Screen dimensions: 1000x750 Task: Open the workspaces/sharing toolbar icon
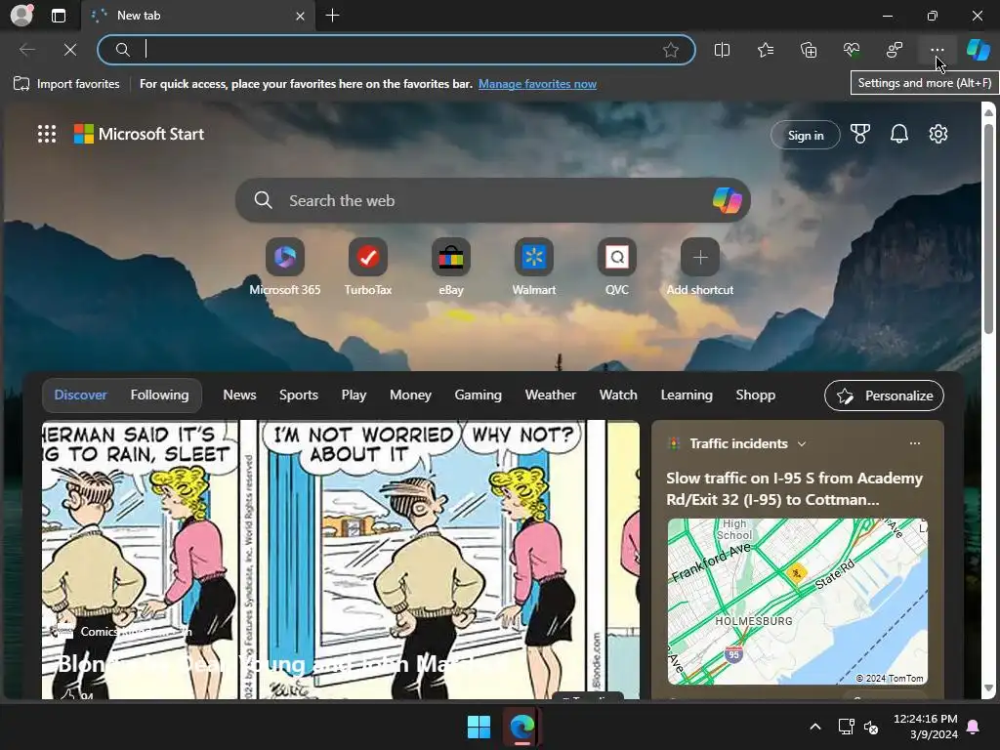click(895, 50)
